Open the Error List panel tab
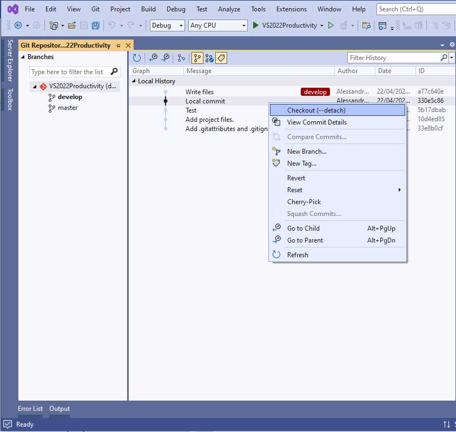Screen dimensions: 456x432 [30, 408]
